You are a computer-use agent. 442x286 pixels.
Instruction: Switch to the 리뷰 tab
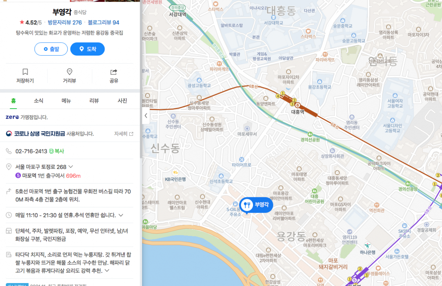pyautogui.click(x=94, y=100)
